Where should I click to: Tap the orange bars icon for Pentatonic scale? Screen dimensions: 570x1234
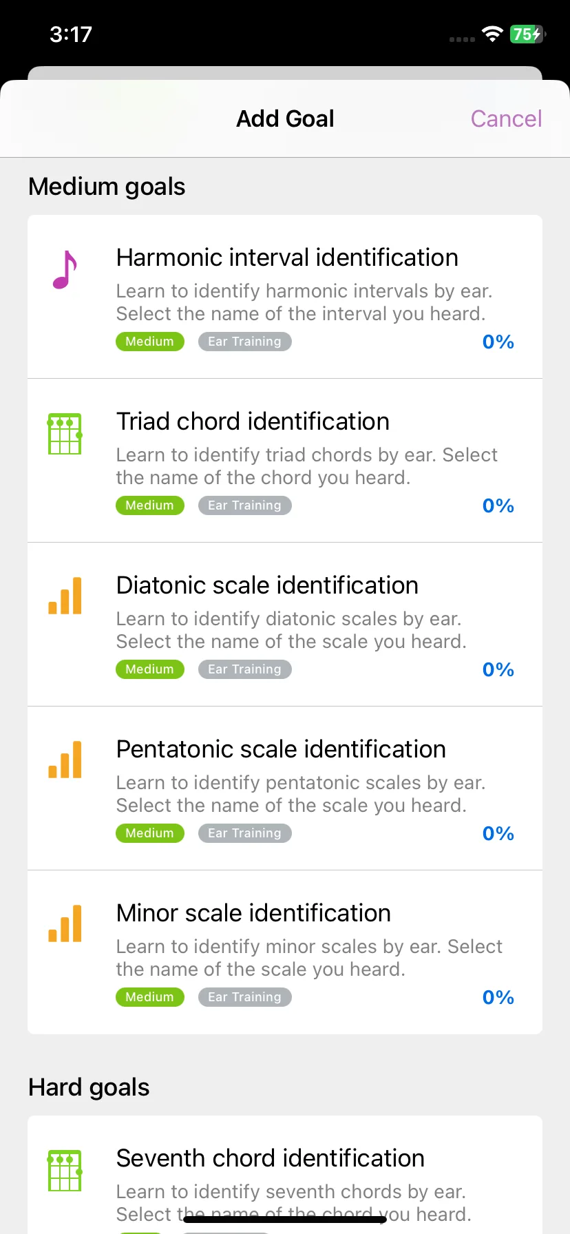point(65,760)
